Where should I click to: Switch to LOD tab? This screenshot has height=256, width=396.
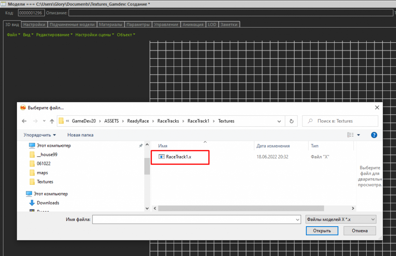(x=212, y=24)
